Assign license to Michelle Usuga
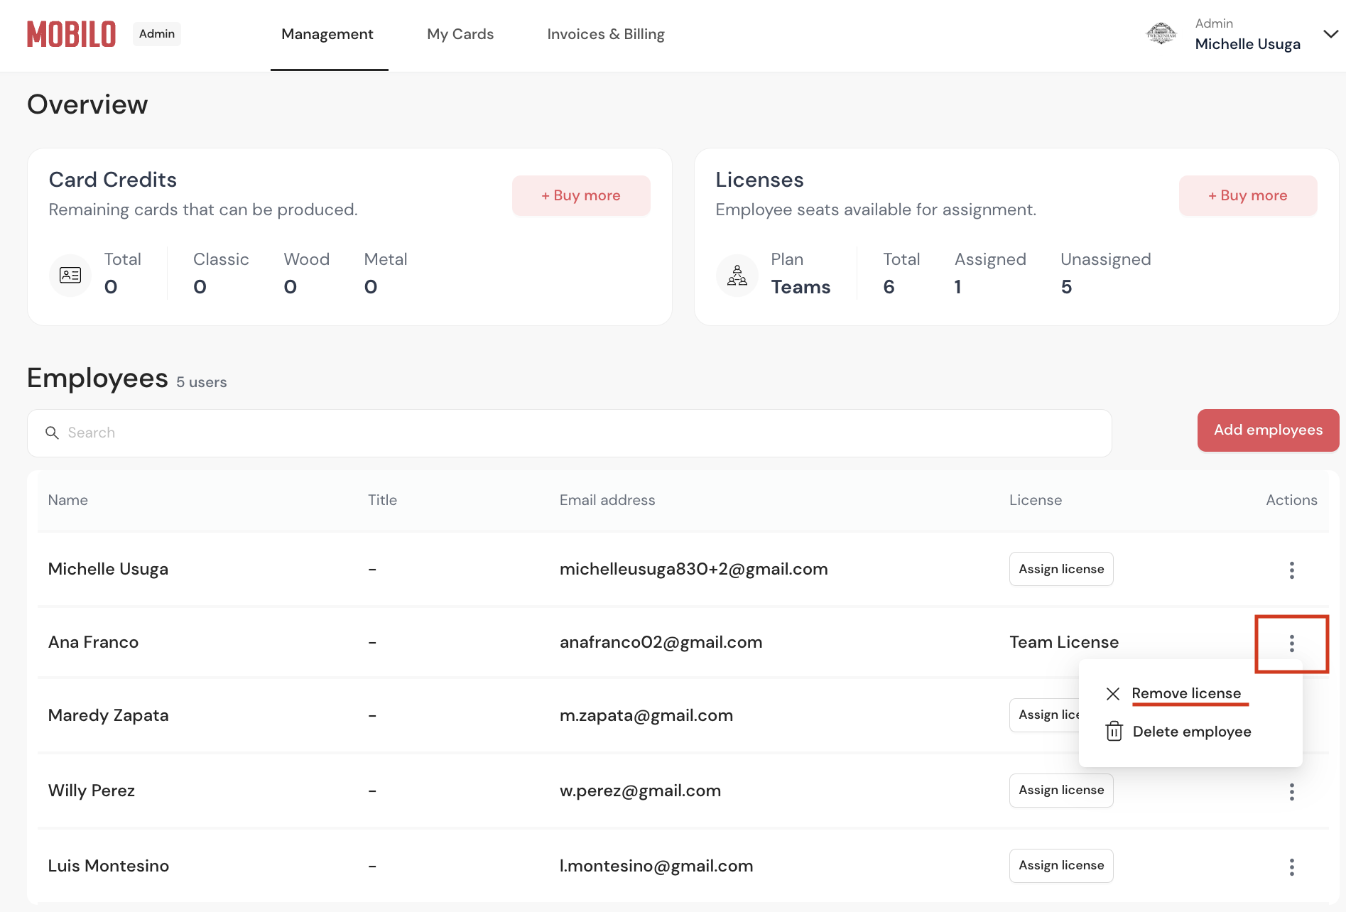Viewport: 1346px width, 912px height. click(x=1060, y=569)
